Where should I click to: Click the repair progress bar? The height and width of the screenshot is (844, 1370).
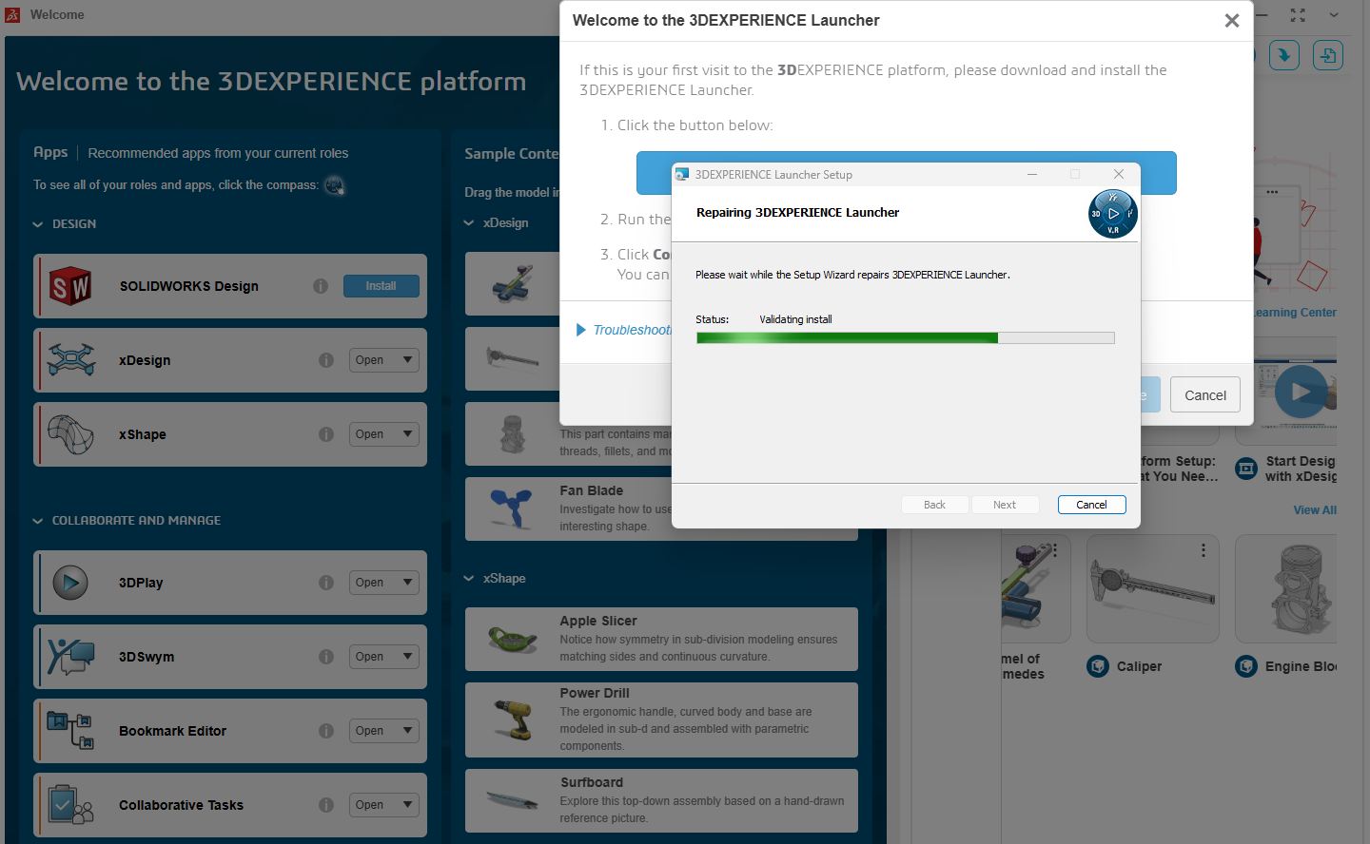coord(905,337)
